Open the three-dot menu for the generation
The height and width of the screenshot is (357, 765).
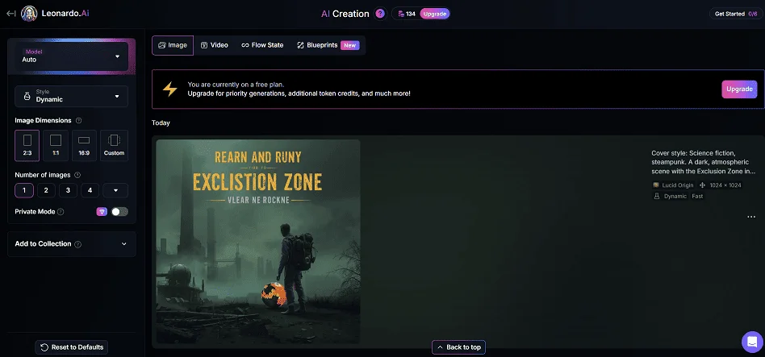pos(751,217)
